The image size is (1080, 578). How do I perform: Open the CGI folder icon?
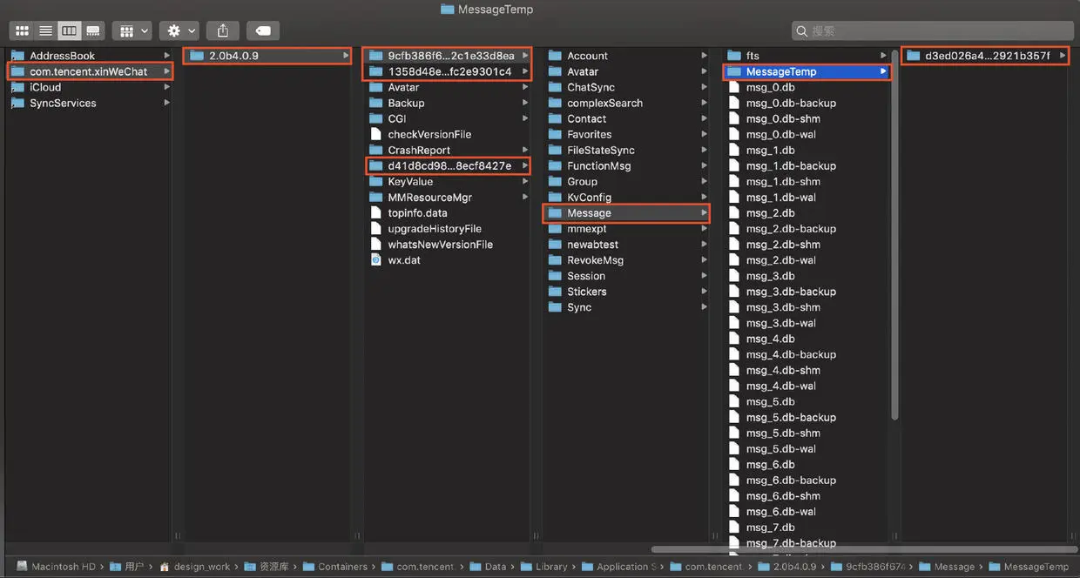click(x=375, y=118)
